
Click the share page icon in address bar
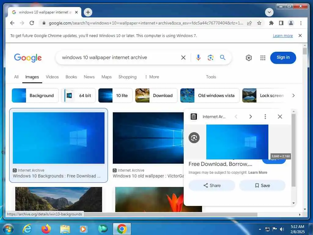click(x=249, y=23)
